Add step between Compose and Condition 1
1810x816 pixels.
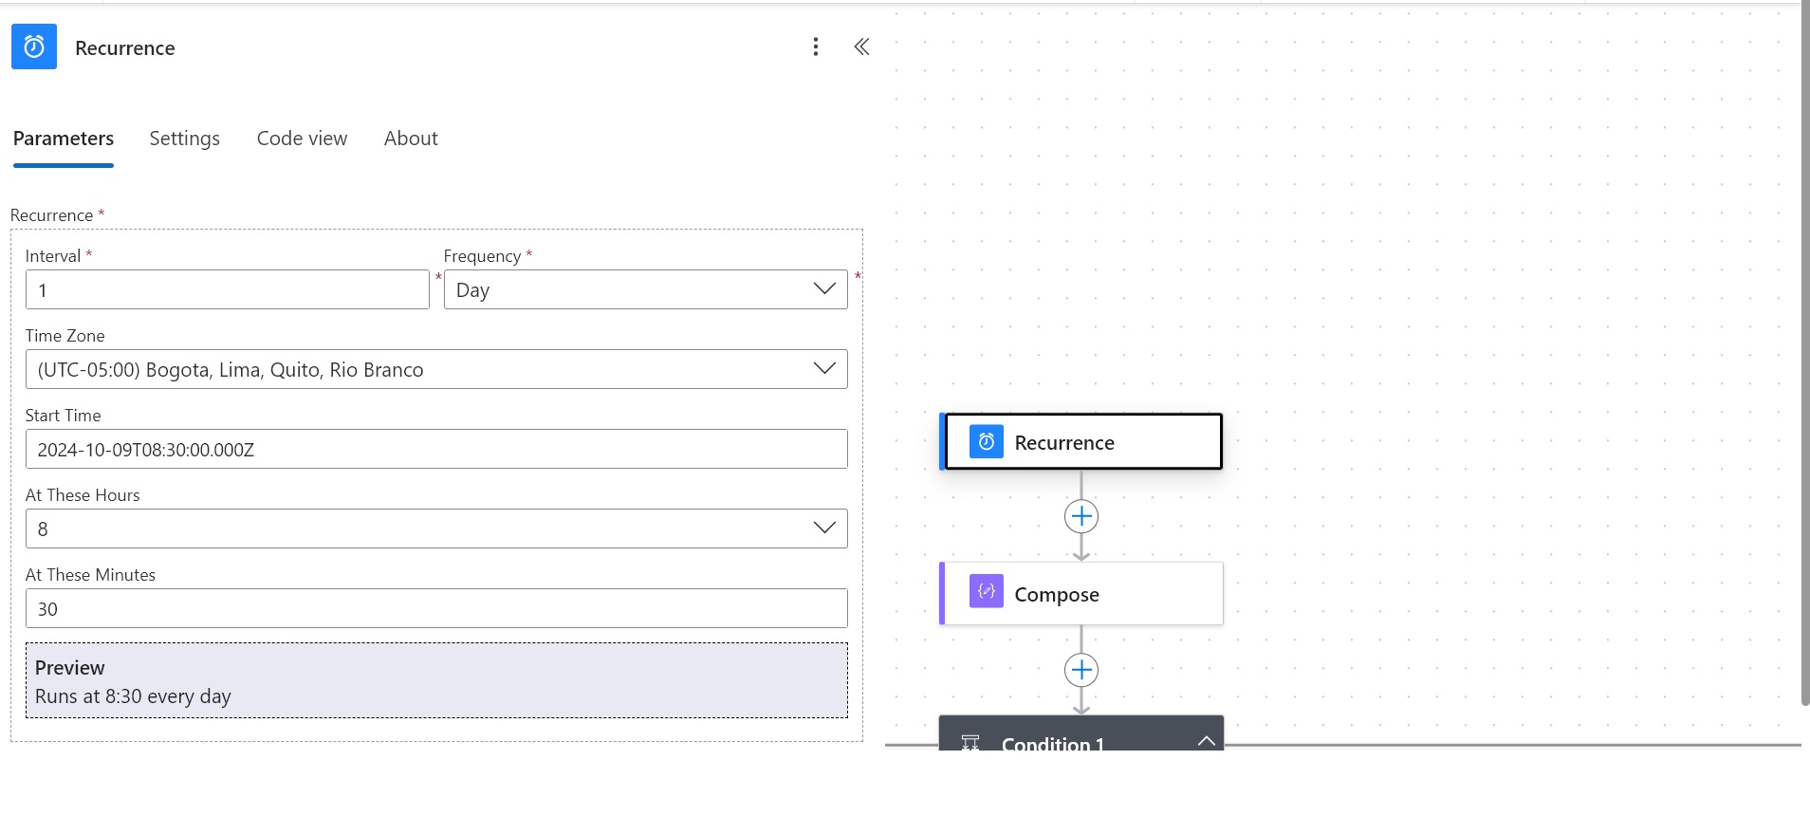coord(1081,671)
